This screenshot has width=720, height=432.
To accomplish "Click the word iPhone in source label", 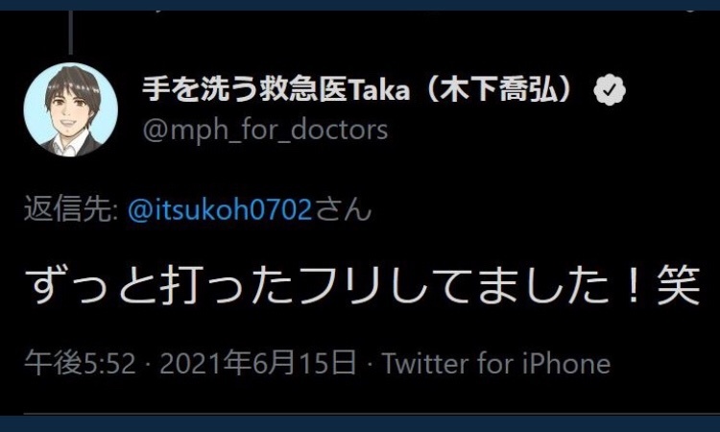I will click(x=566, y=363).
